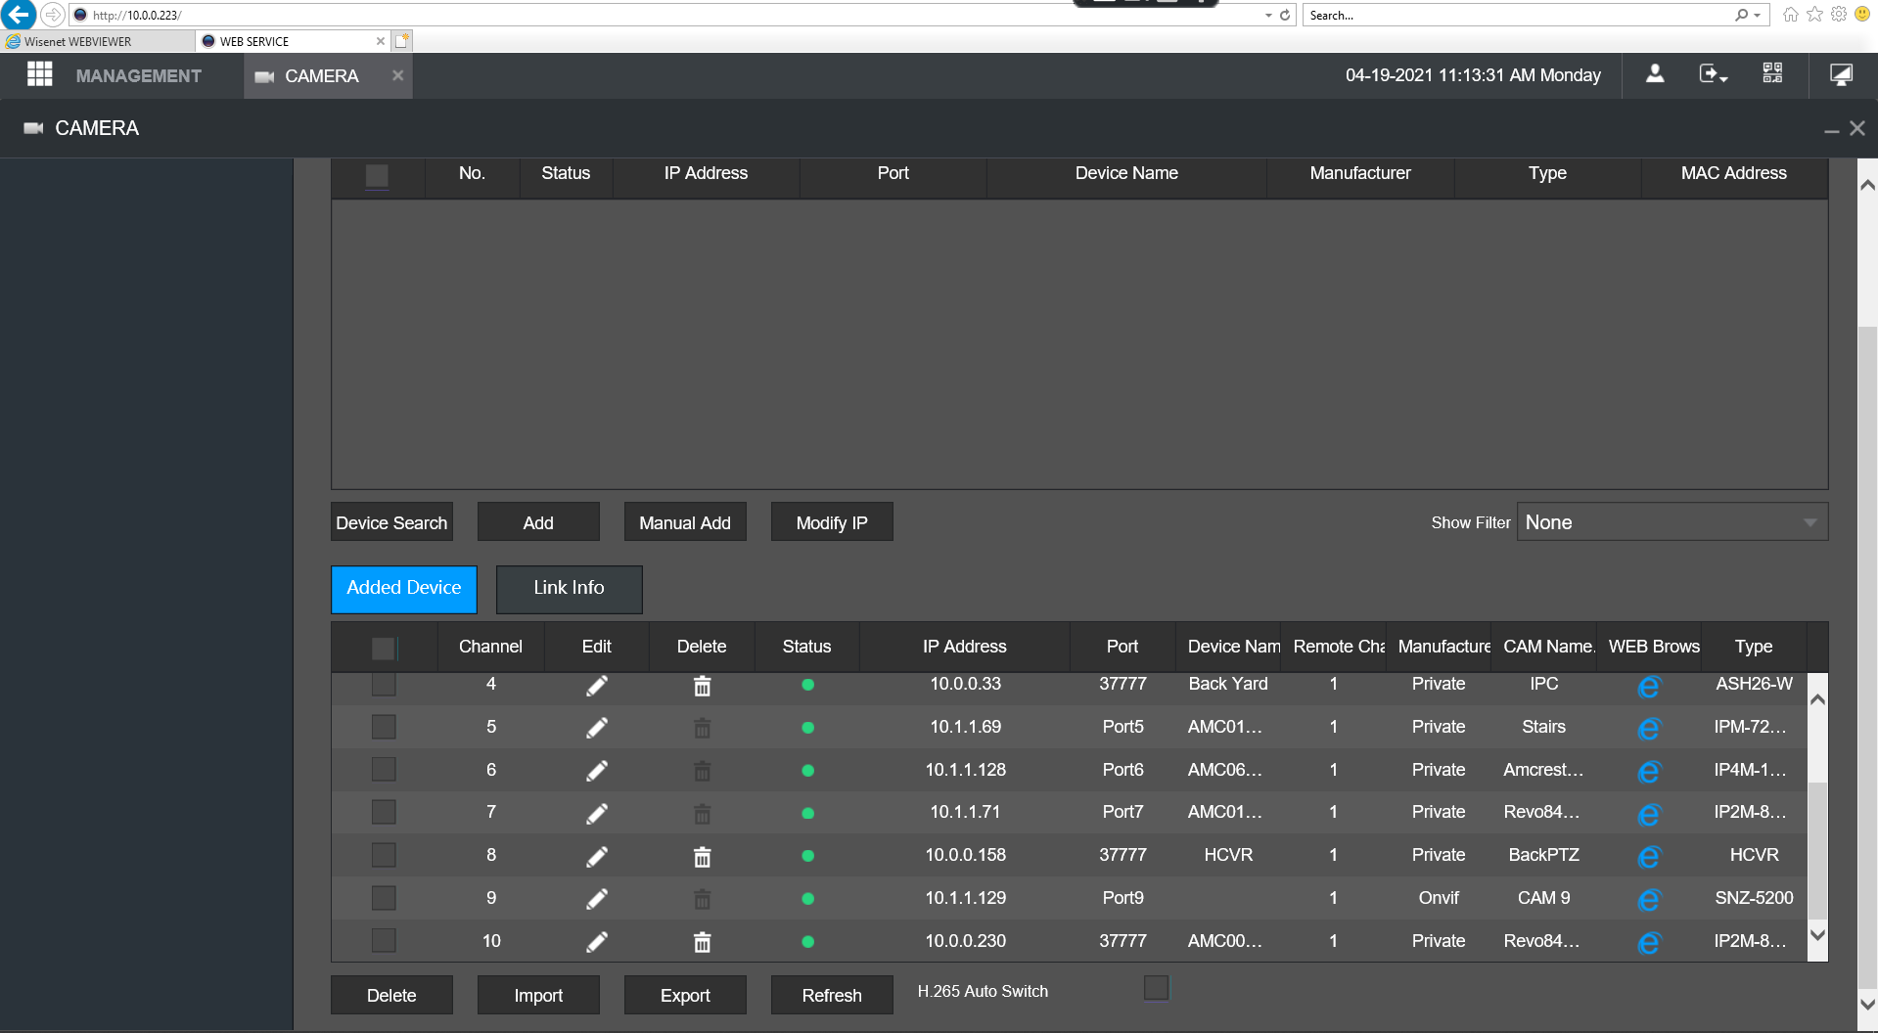The image size is (1878, 1033).
Task: Click the live view monitor icon
Action: (x=1841, y=74)
